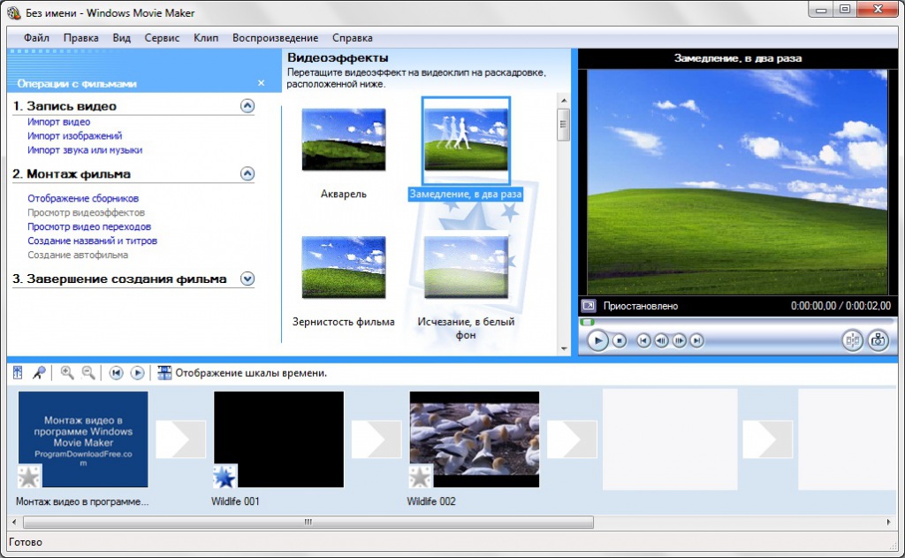Click transition cell after Wildlife 001
This screenshot has height=558, width=905.
point(376,440)
